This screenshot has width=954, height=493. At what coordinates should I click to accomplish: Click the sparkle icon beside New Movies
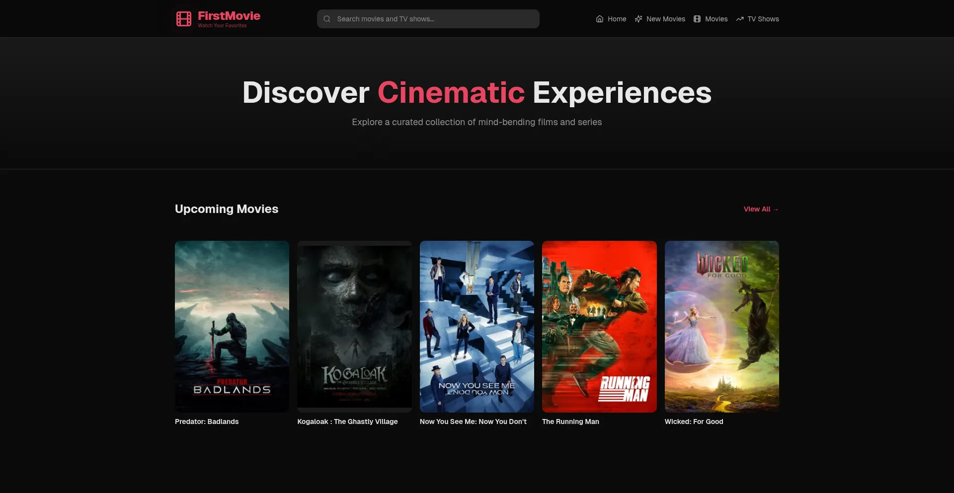(x=638, y=19)
